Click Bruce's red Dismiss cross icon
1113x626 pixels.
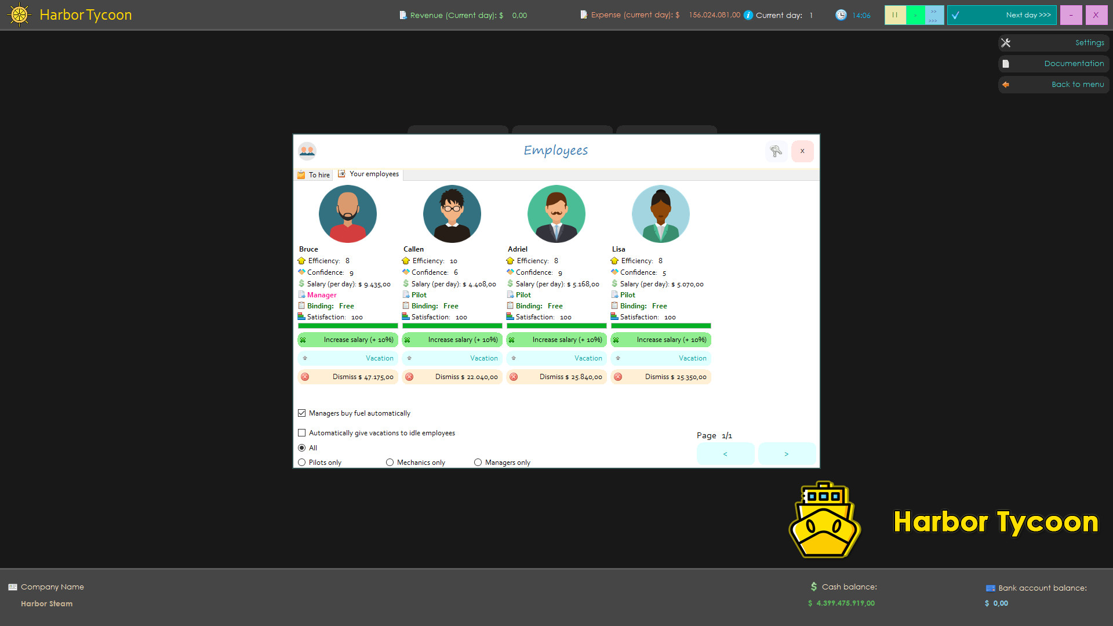305,377
